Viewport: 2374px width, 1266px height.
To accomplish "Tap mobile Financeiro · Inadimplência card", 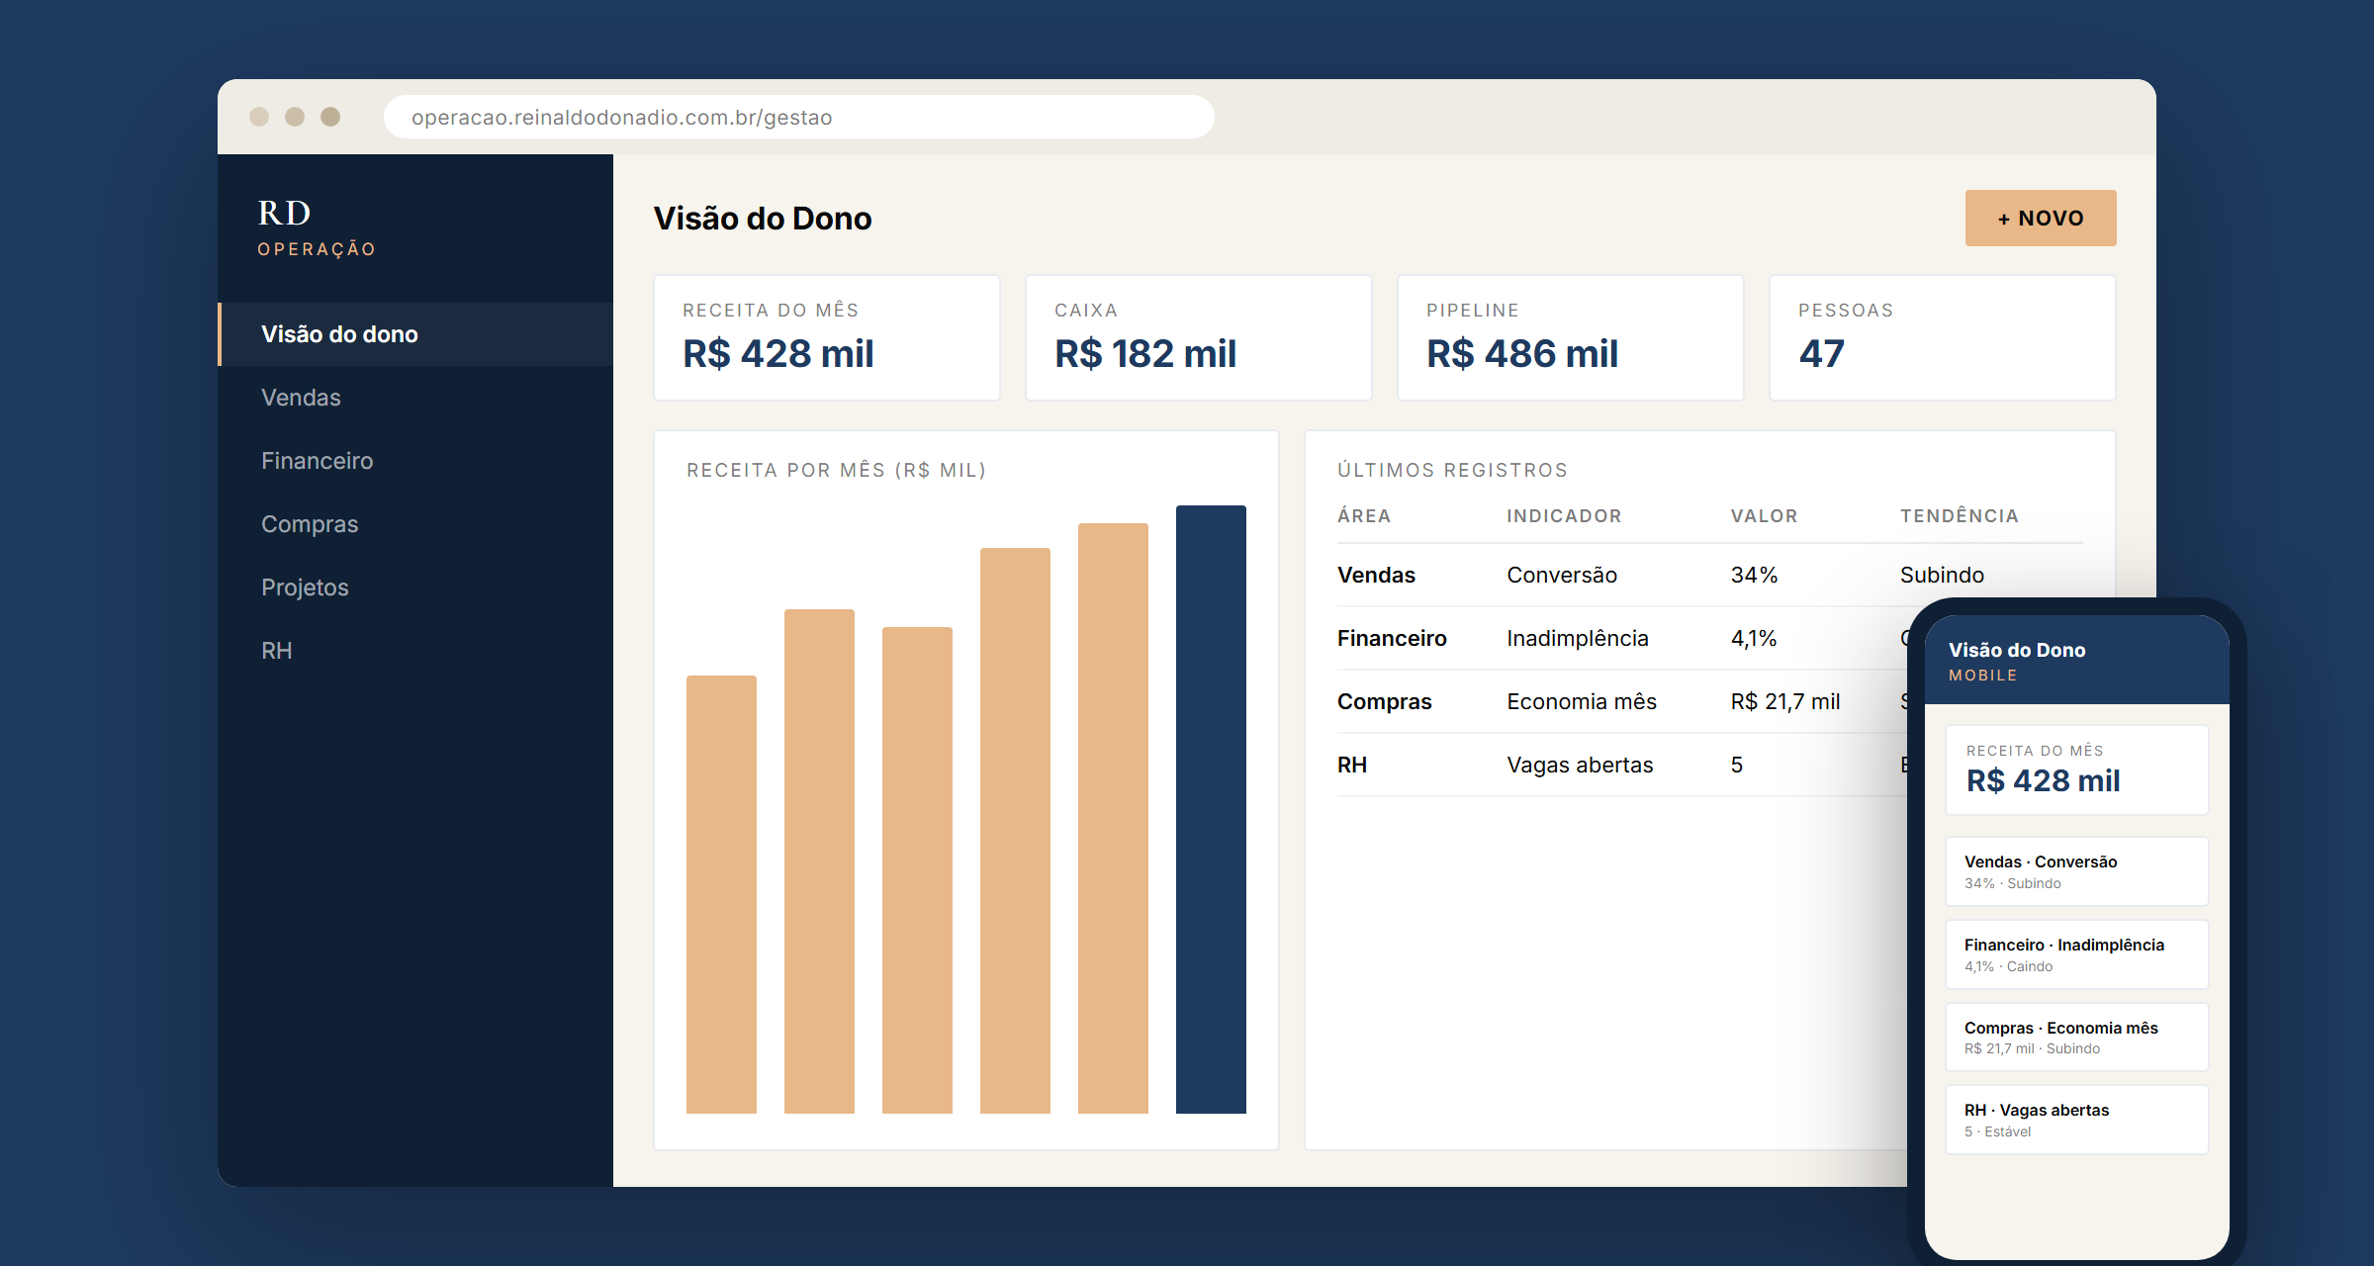I will click(2077, 954).
